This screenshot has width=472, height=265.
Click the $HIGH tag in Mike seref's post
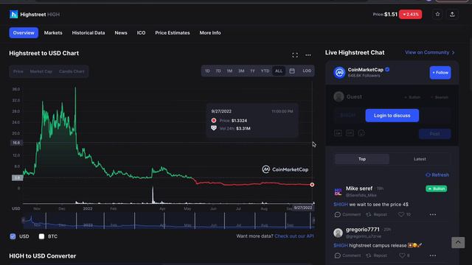coord(341,205)
